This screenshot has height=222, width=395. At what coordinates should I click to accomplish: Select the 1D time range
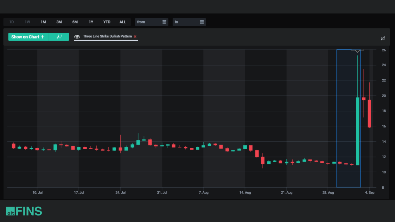[12, 22]
